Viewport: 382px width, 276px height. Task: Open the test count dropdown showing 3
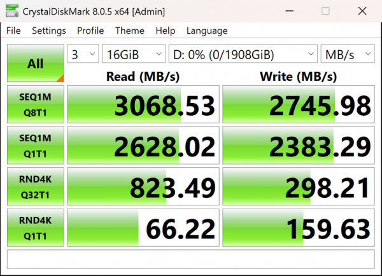point(83,54)
